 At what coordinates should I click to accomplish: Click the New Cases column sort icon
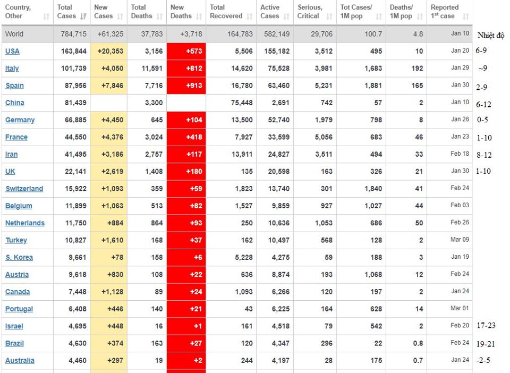(121, 16)
